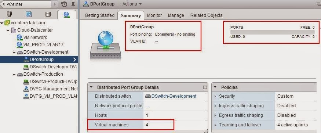The width and height of the screenshot is (321, 133).
Task: Click the Cloud-Datacenter building icon
Action: (14, 30)
